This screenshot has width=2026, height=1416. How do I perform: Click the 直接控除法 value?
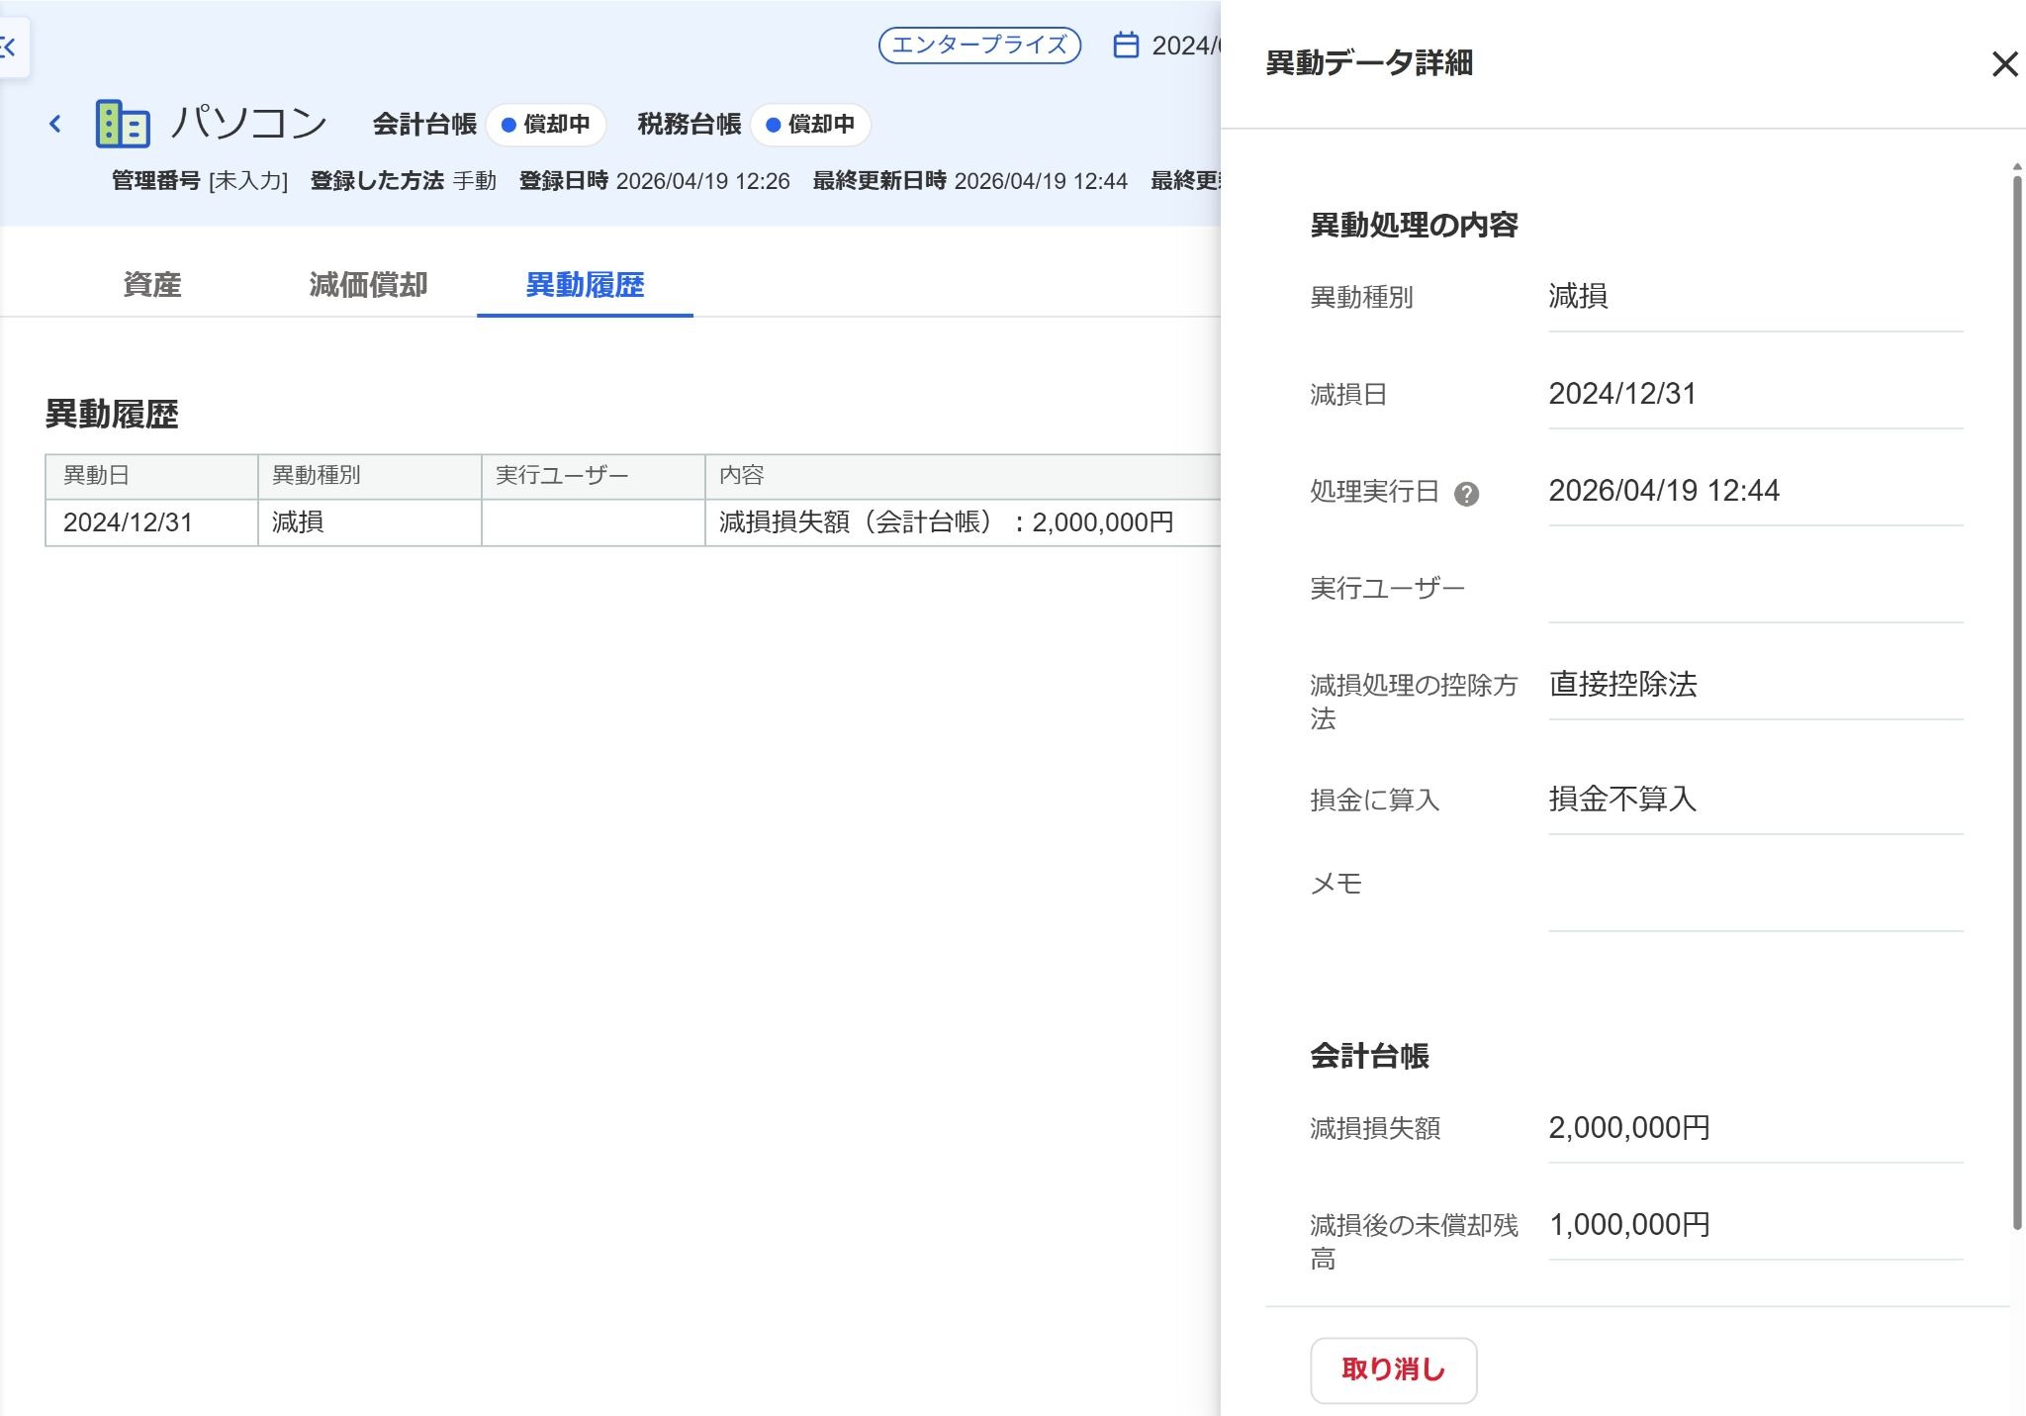pyautogui.click(x=1622, y=685)
